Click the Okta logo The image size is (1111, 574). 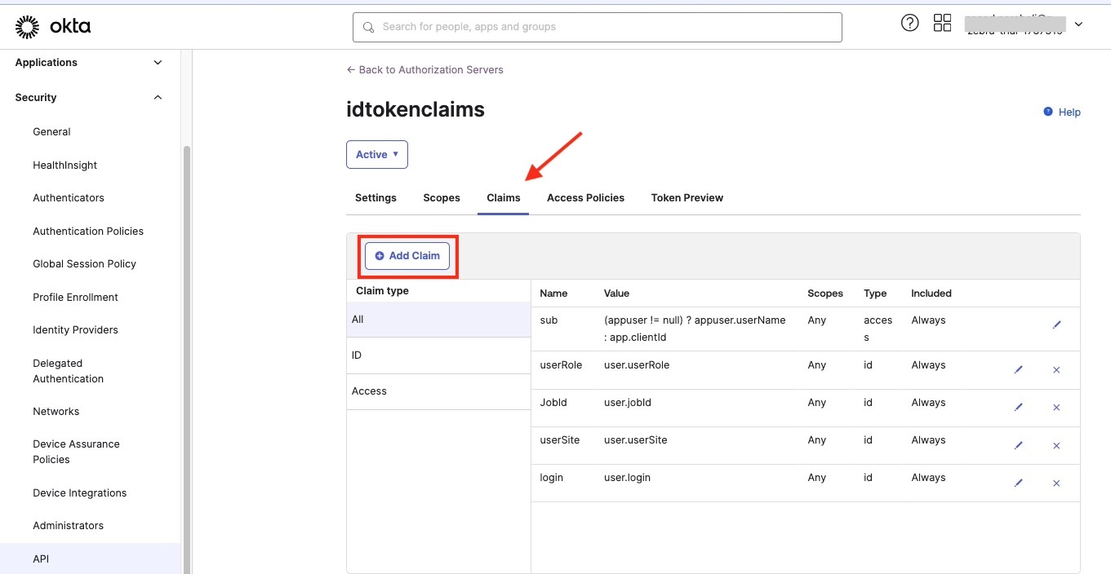53,27
